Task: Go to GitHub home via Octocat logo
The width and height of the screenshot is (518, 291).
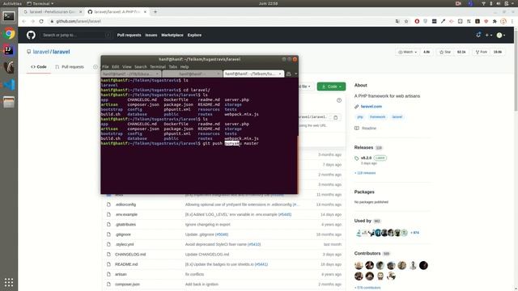Action: [31, 35]
